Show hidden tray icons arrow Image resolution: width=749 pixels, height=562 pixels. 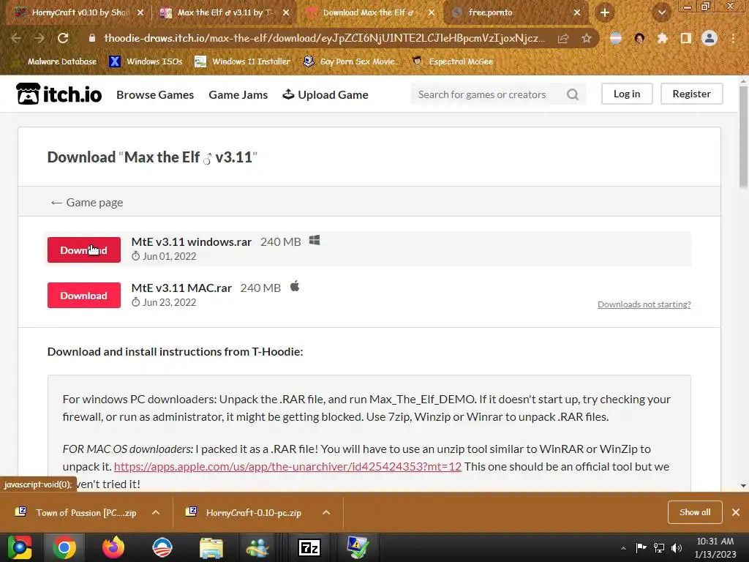pyautogui.click(x=623, y=548)
